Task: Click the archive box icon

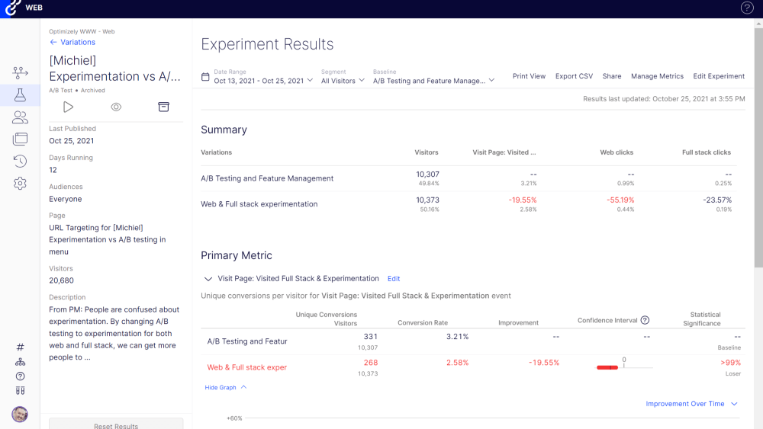Action: tap(163, 107)
